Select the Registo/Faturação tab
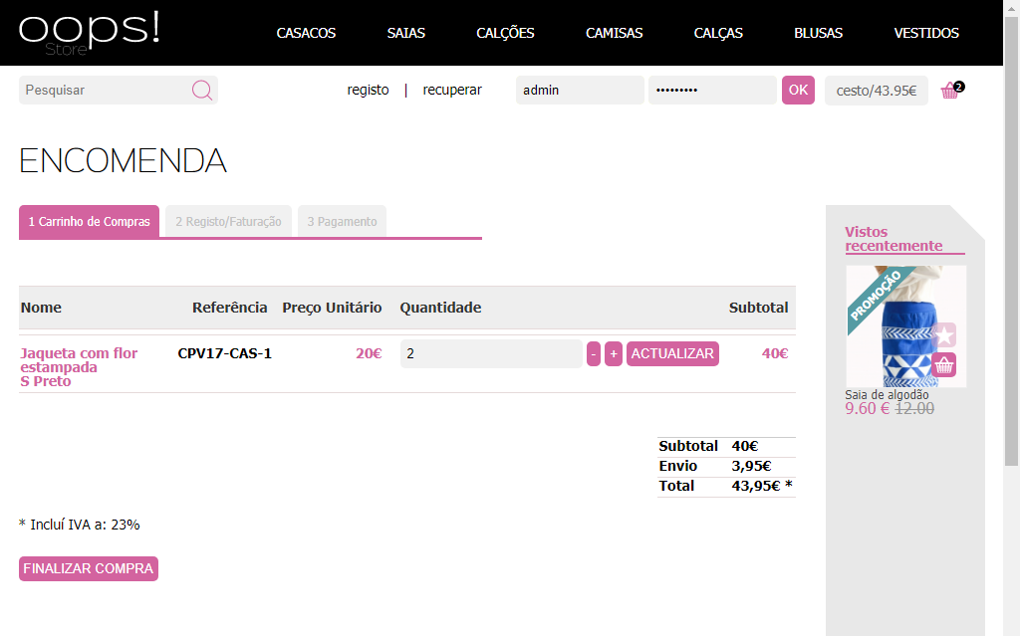The height and width of the screenshot is (636, 1020). pyautogui.click(x=228, y=222)
